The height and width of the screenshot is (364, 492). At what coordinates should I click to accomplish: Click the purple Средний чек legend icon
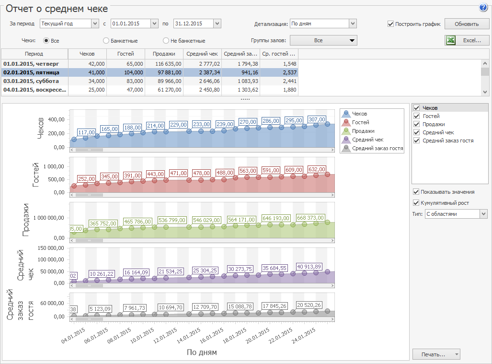(346, 140)
